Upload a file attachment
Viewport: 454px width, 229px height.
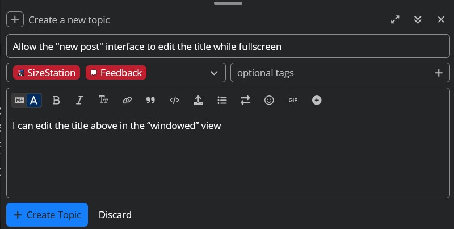click(x=198, y=101)
